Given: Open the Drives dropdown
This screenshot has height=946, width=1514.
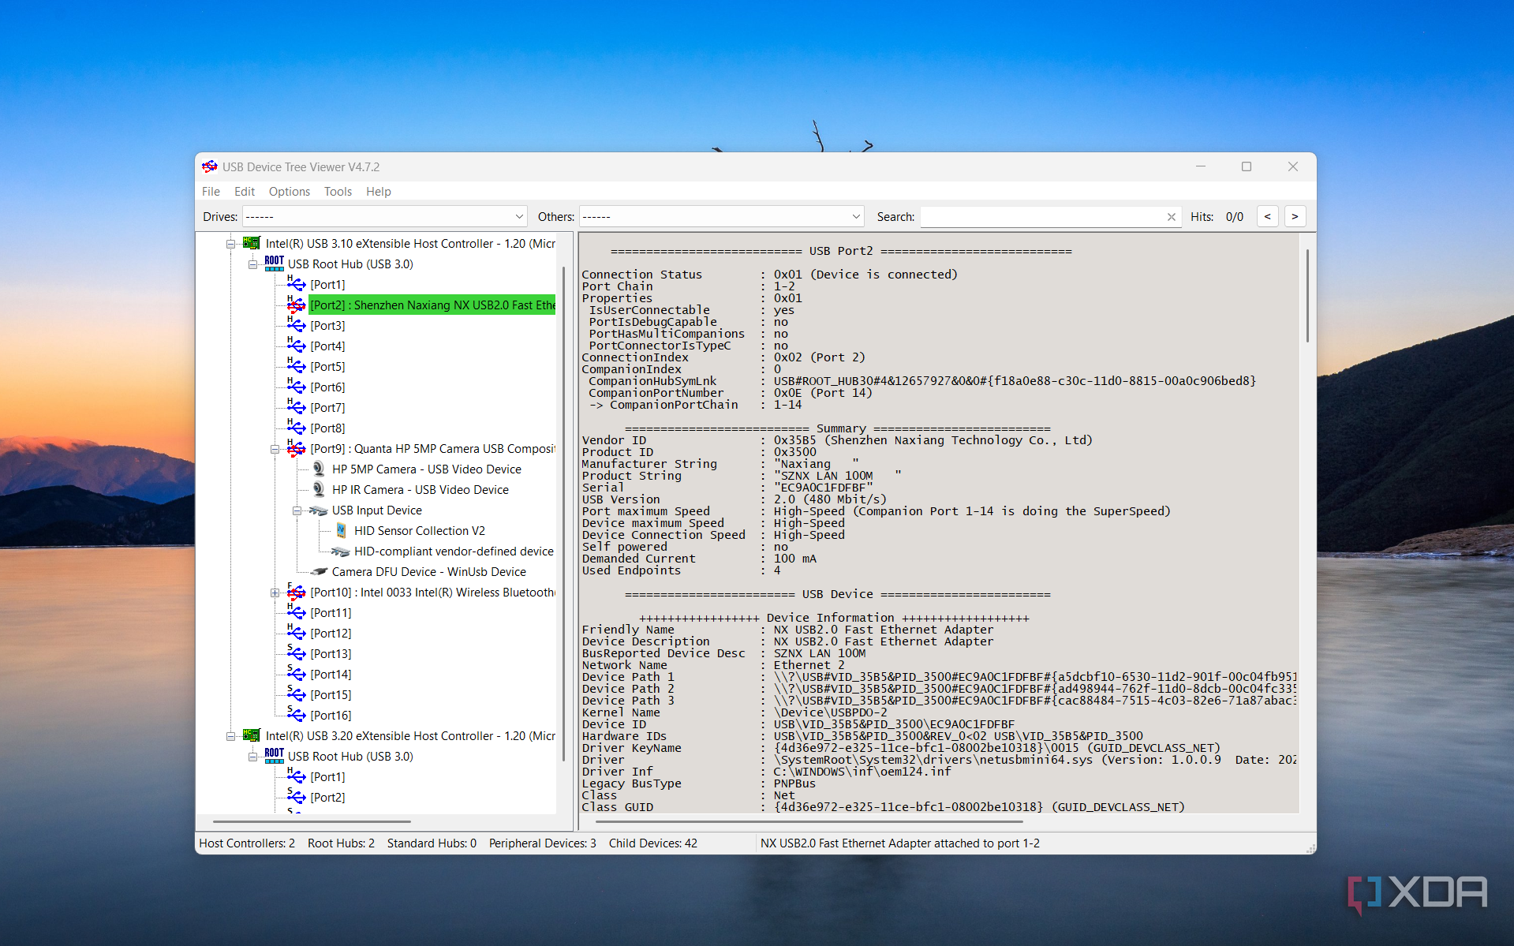Looking at the screenshot, I should click(385, 216).
